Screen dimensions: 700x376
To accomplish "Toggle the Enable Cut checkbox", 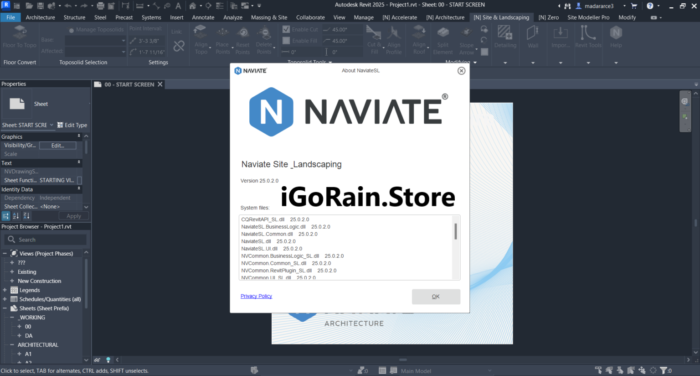I will click(x=286, y=29).
